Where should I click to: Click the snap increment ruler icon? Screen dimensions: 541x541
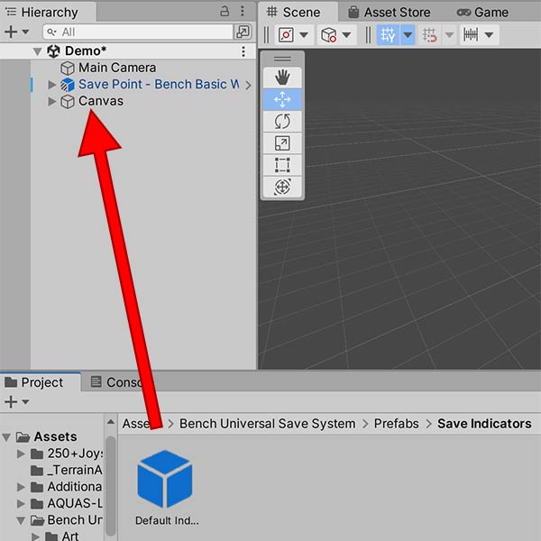click(x=471, y=35)
